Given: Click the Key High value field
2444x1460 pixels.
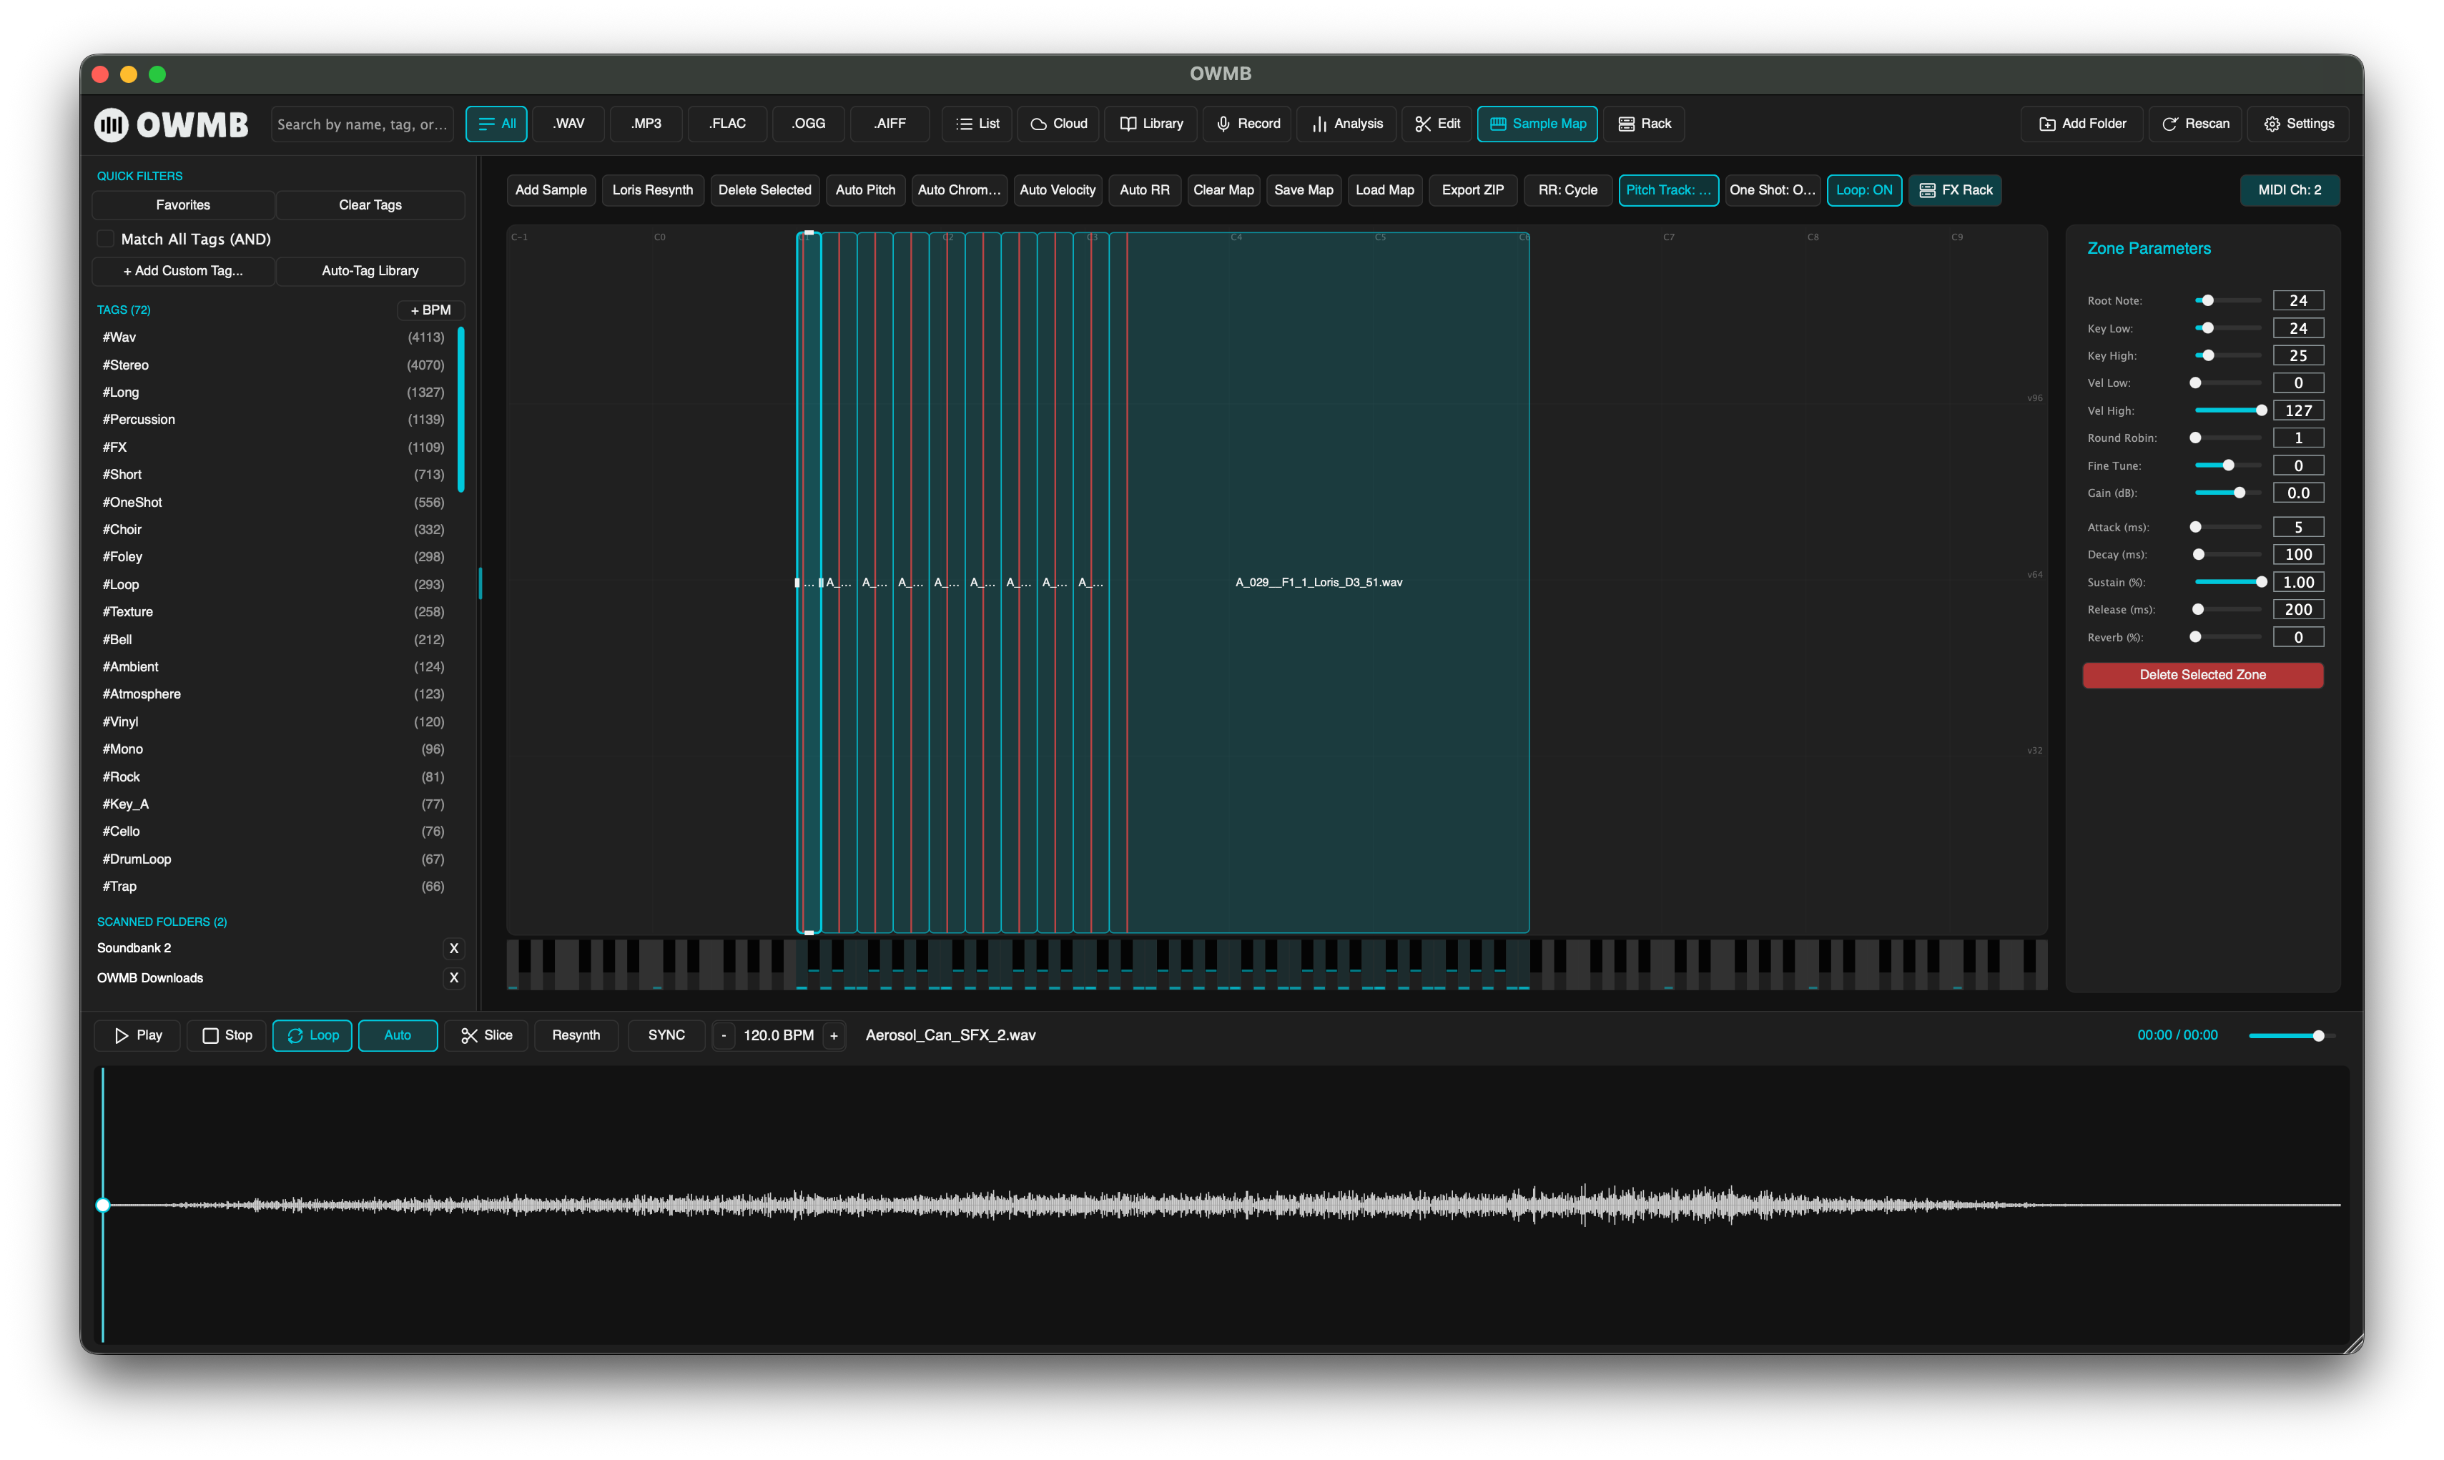Looking at the screenshot, I should [2297, 355].
